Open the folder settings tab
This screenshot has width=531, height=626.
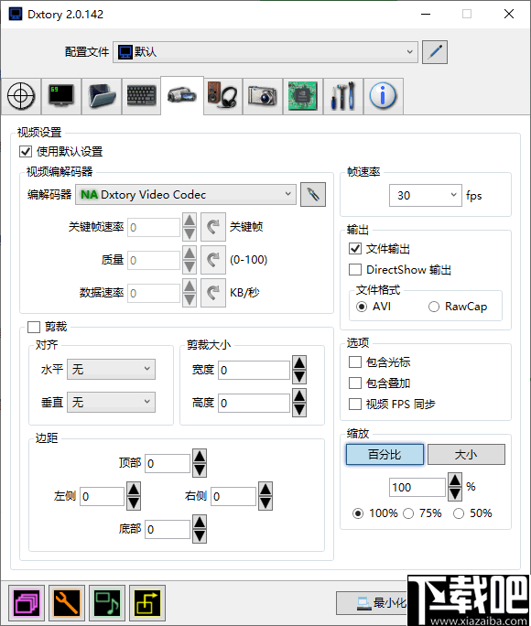pyautogui.click(x=102, y=96)
